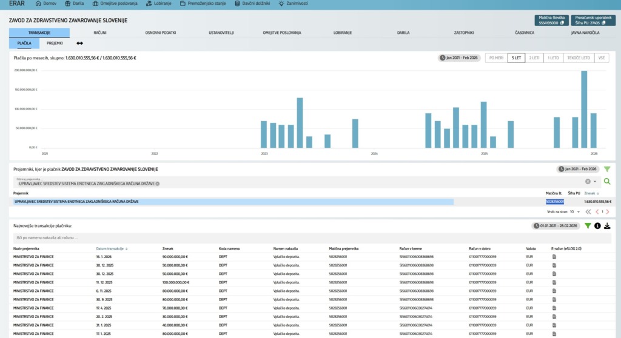The width and height of the screenshot is (621, 338).
Task: Open the recipient filter dropdown arrow
Action: (x=596, y=181)
